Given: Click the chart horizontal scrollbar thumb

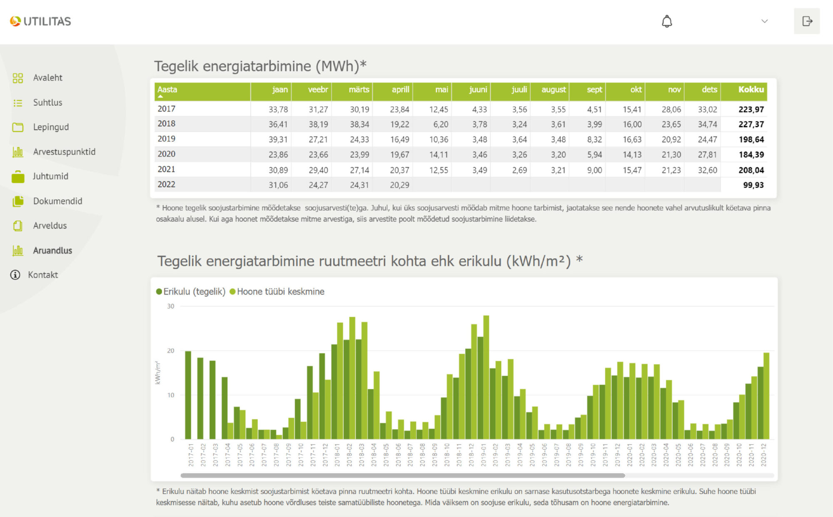Looking at the screenshot, I should pos(402,475).
